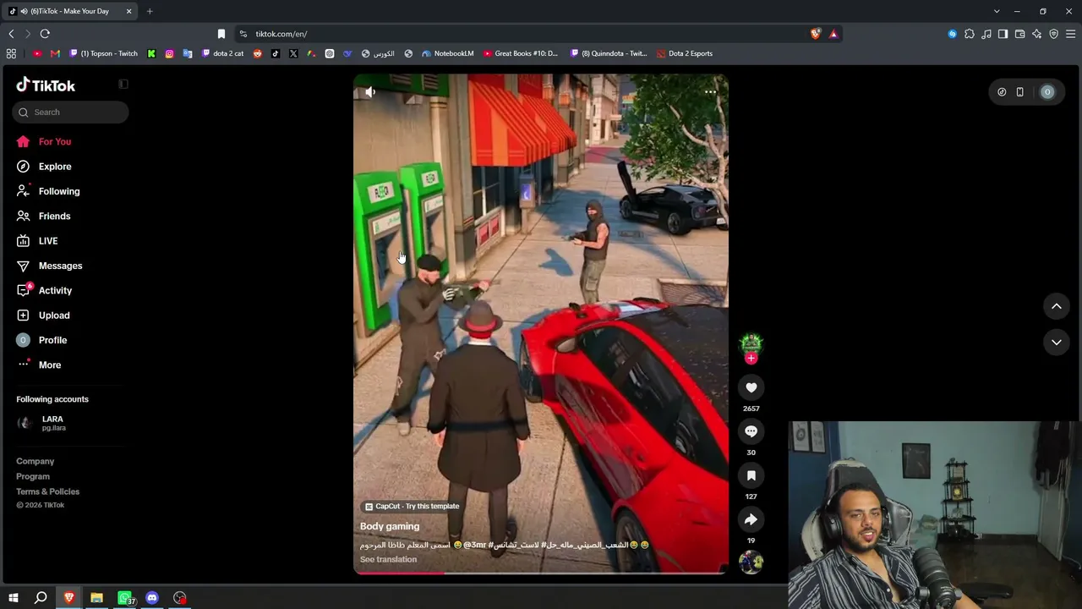
Task: Seek using the red video progress bar
Action: (539, 573)
